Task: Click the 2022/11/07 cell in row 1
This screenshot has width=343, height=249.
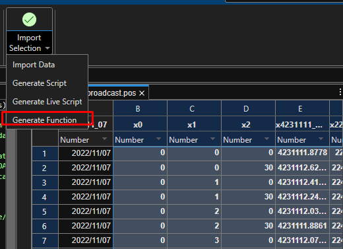Action: click(86, 153)
